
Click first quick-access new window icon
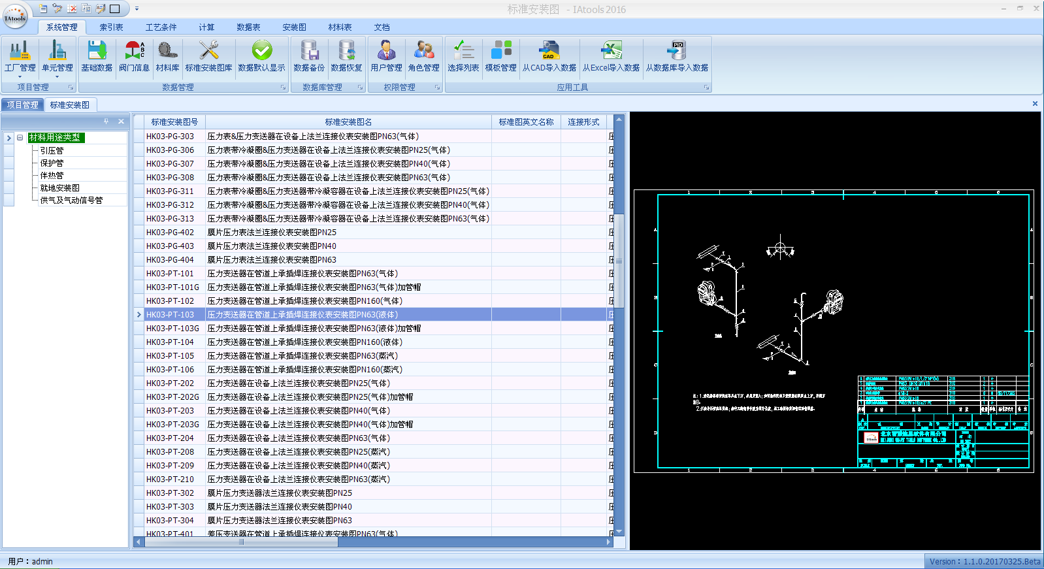pos(43,8)
